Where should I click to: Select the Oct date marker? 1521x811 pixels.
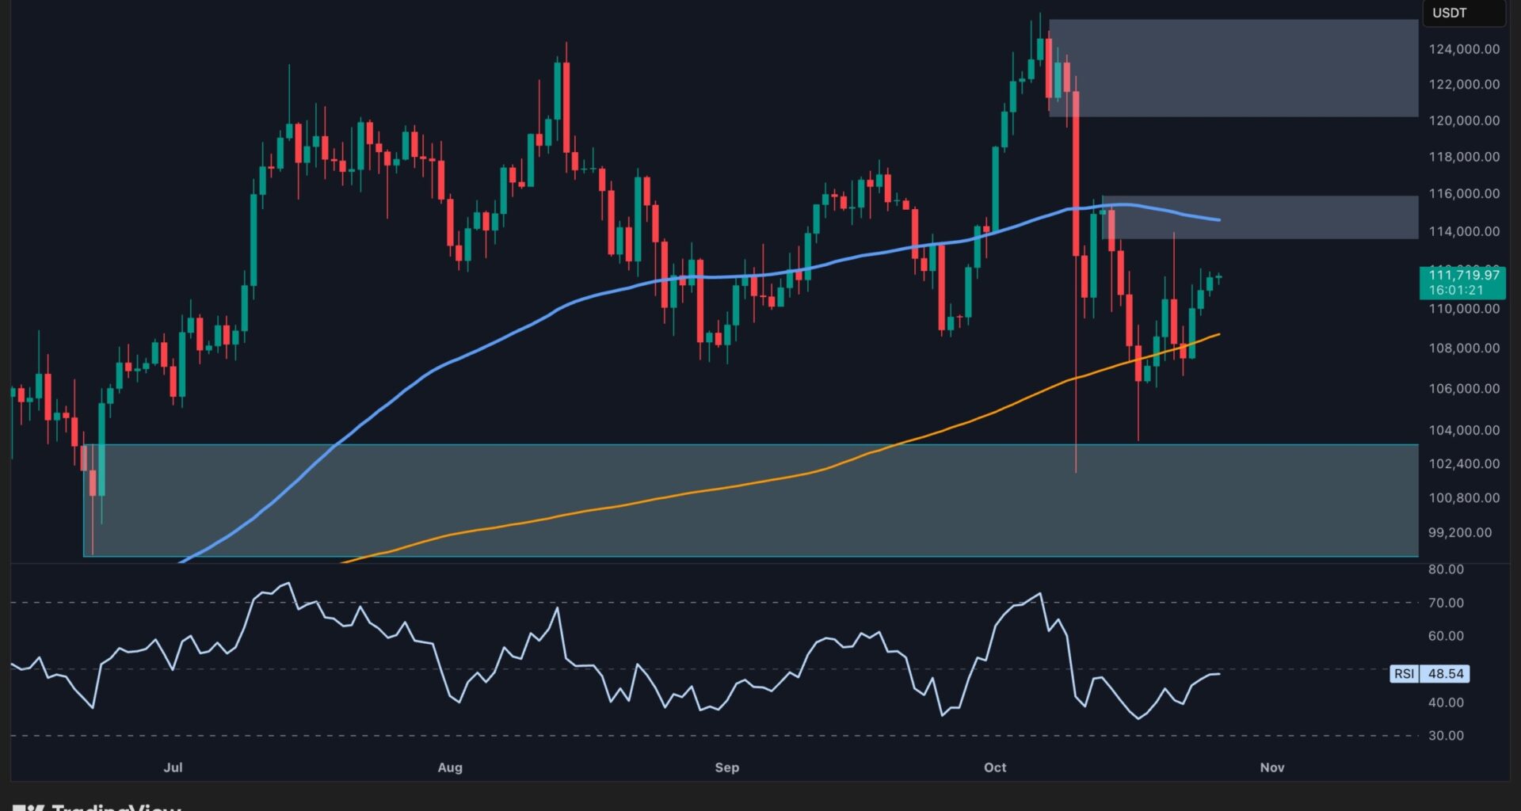pos(995,767)
